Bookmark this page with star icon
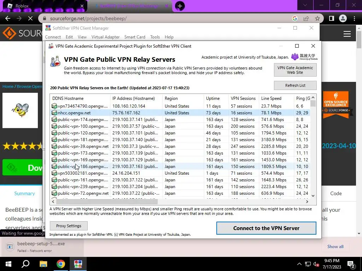The width and height of the screenshot is (362, 271). tap(317, 18)
